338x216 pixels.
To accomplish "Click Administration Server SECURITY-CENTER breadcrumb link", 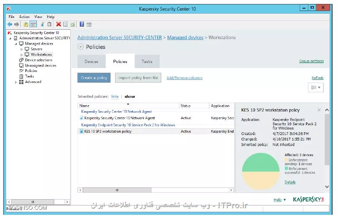I will tap(120, 38).
